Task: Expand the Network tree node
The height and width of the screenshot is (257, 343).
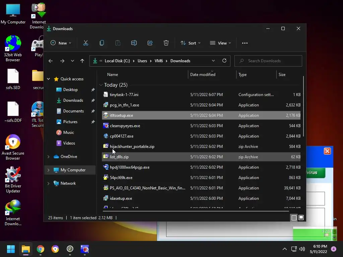Action: point(49,183)
